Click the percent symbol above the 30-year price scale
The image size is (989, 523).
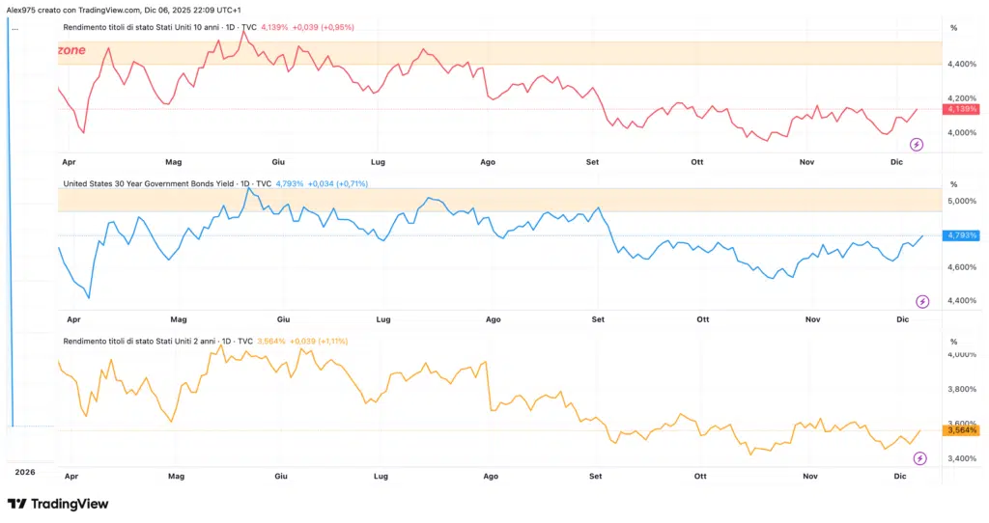(x=953, y=184)
